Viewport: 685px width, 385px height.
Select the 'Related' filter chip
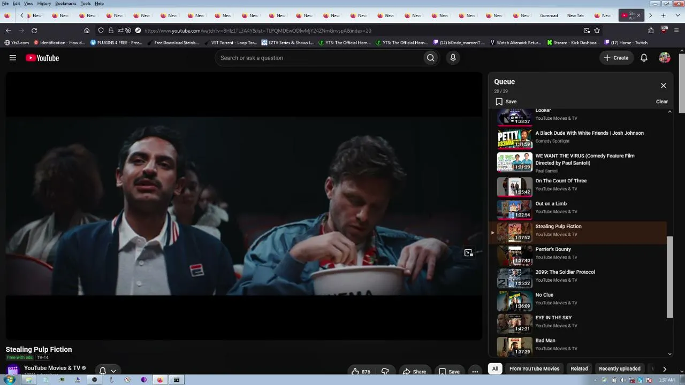click(579, 368)
